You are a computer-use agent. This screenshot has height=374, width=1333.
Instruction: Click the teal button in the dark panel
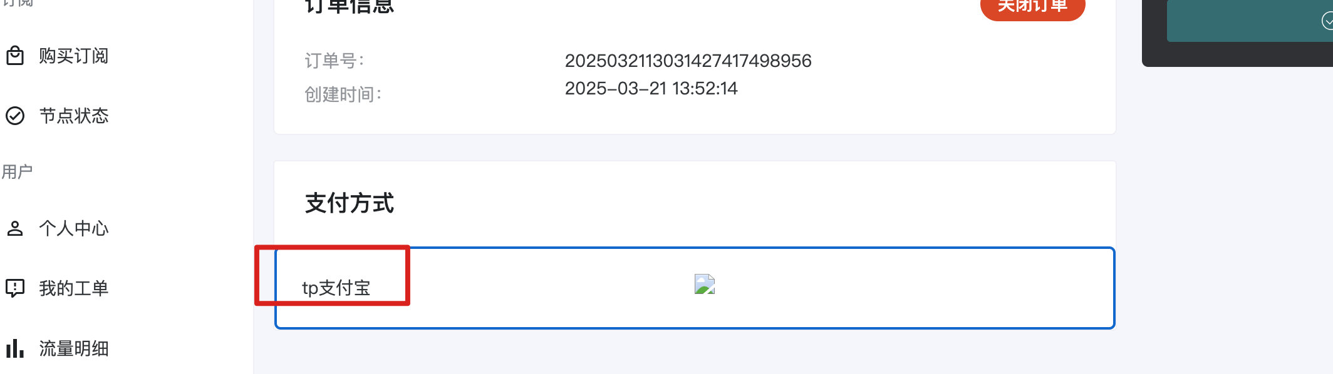pos(1250,21)
